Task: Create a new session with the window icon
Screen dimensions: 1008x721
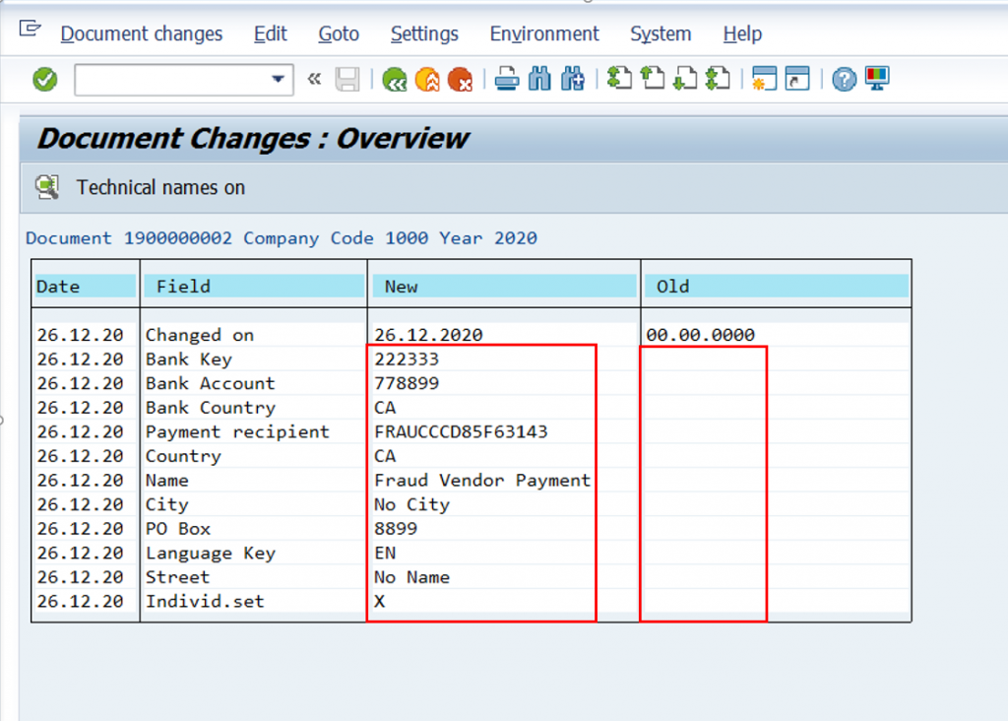Action: coord(764,79)
